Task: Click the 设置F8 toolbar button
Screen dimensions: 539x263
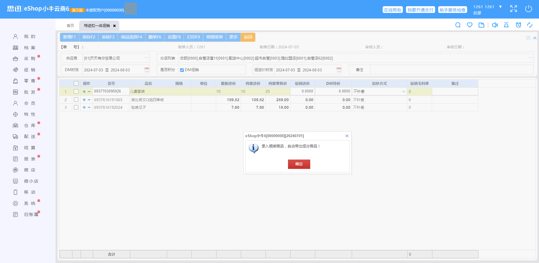Action: [x=174, y=37]
